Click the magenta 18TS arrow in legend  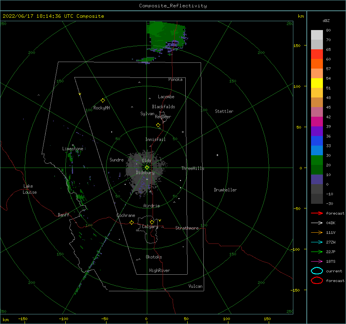317,262
